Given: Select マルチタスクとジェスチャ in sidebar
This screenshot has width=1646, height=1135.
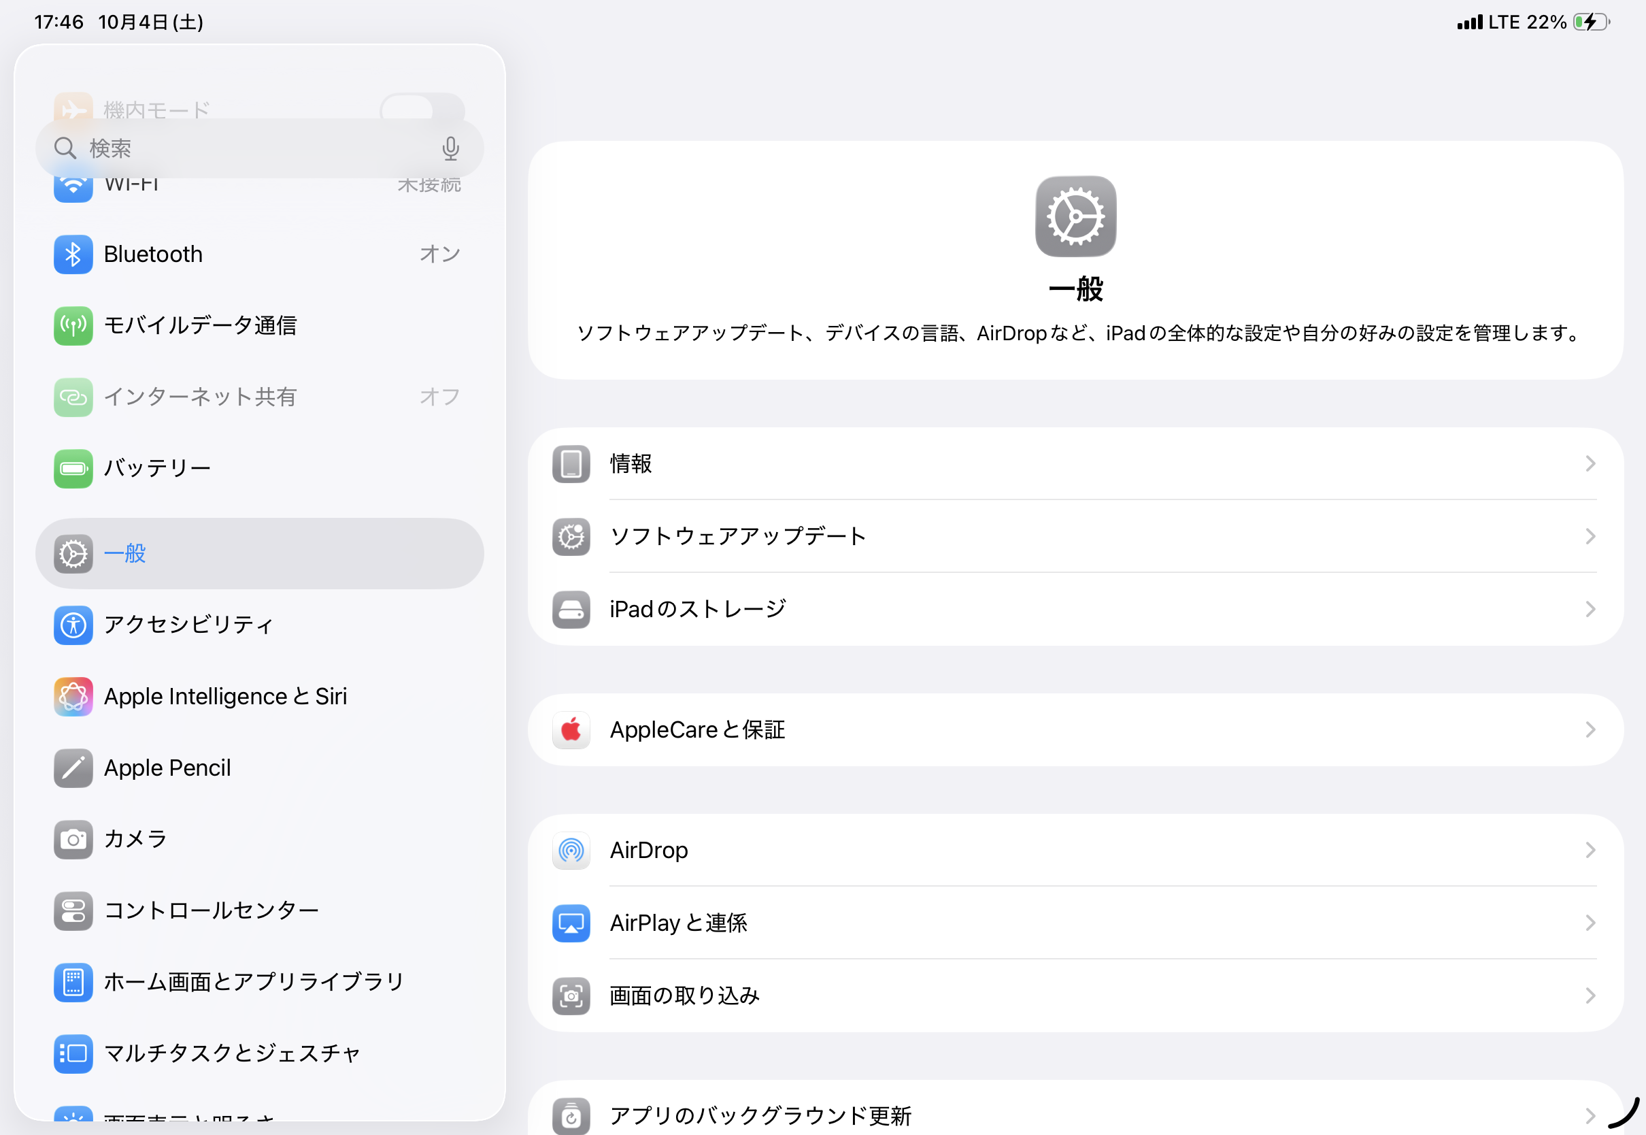Looking at the screenshot, I should (232, 1053).
